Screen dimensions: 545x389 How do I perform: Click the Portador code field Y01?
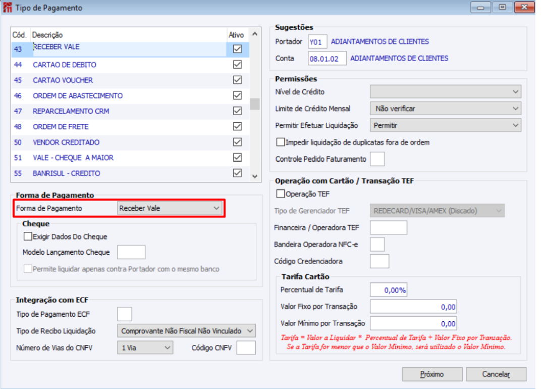pyautogui.click(x=317, y=42)
